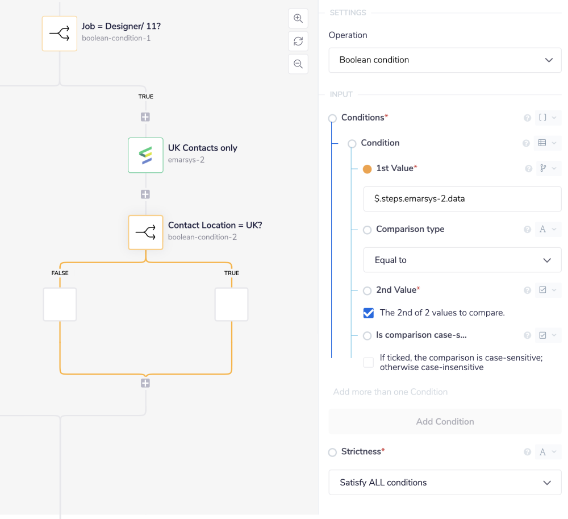This screenshot has height=519, width=568.
Task: Open the 1st Value type selector
Action: 548,168
